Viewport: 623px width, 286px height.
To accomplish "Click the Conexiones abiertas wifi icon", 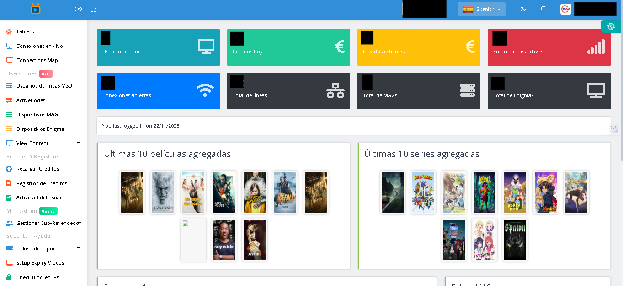I will (x=205, y=90).
